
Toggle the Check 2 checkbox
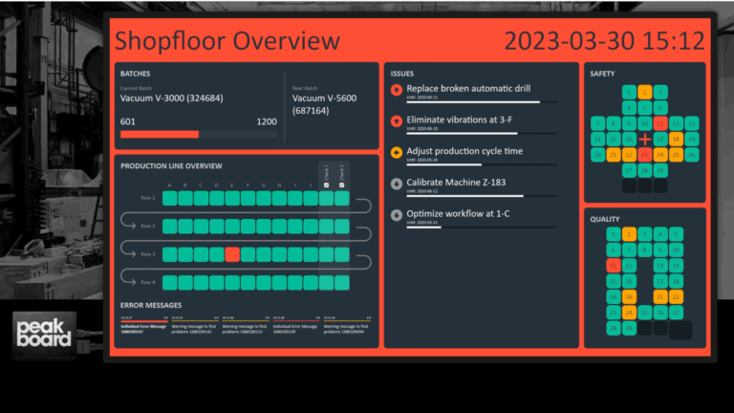(342, 185)
